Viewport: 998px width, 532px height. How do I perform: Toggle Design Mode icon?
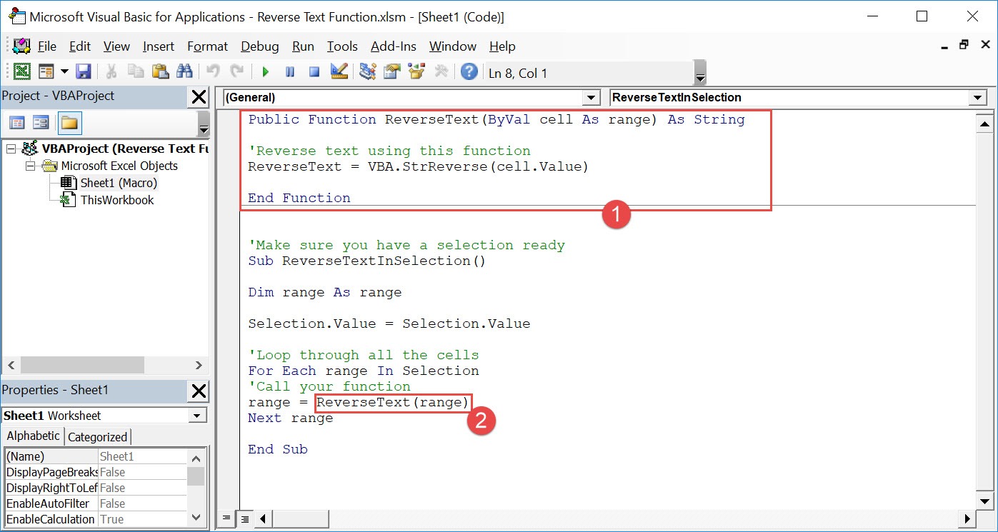click(339, 71)
